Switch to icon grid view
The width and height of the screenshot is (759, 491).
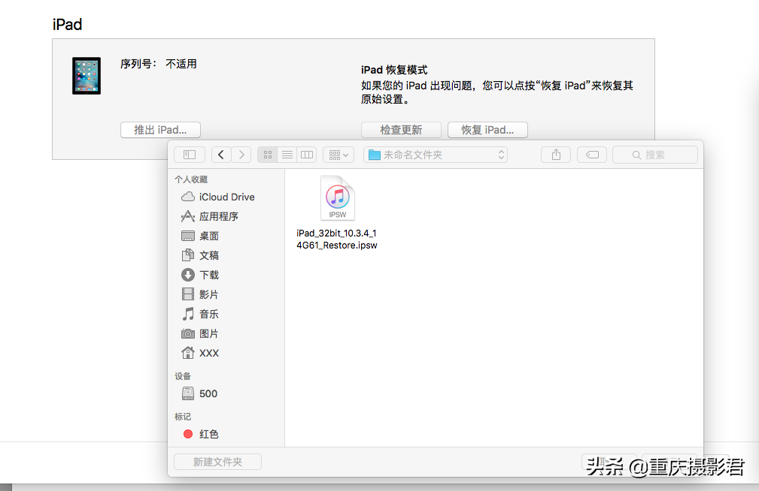(267, 155)
